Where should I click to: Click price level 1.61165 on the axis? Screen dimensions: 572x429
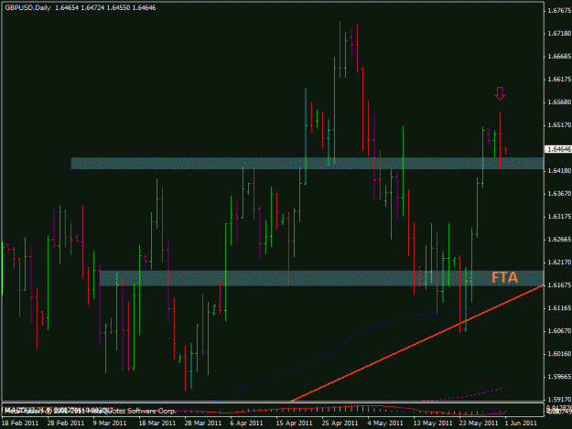pyautogui.click(x=559, y=308)
